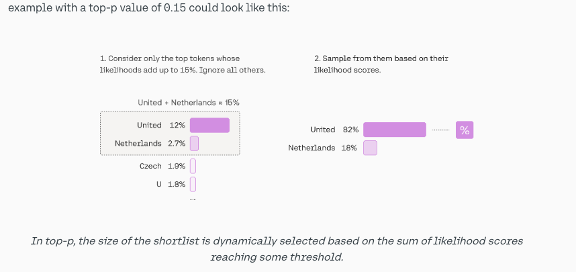The width and height of the screenshot is (576, 272).
Task: Click the 'Netherlands' label beside 2.7%
Action: (x=138, y=143)
